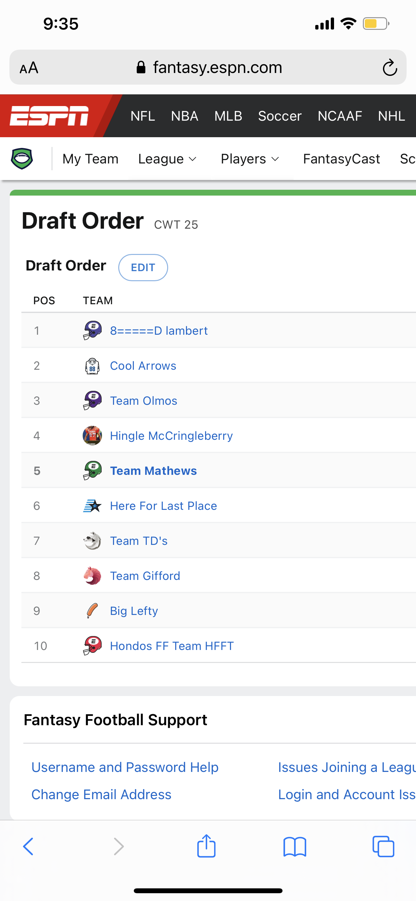Open Username and Password Help link

point(125,767)
